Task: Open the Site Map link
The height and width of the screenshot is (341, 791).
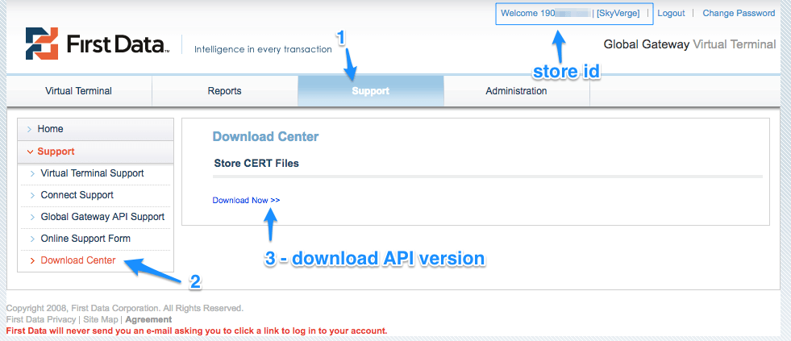Action: click(101, 319)
